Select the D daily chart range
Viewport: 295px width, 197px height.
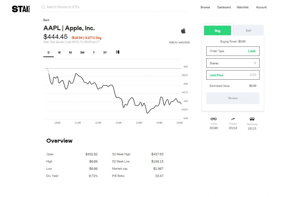click(x=48, y=53)
